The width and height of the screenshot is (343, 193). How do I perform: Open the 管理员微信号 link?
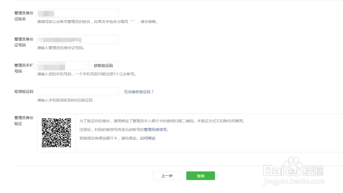coord(156,130)
